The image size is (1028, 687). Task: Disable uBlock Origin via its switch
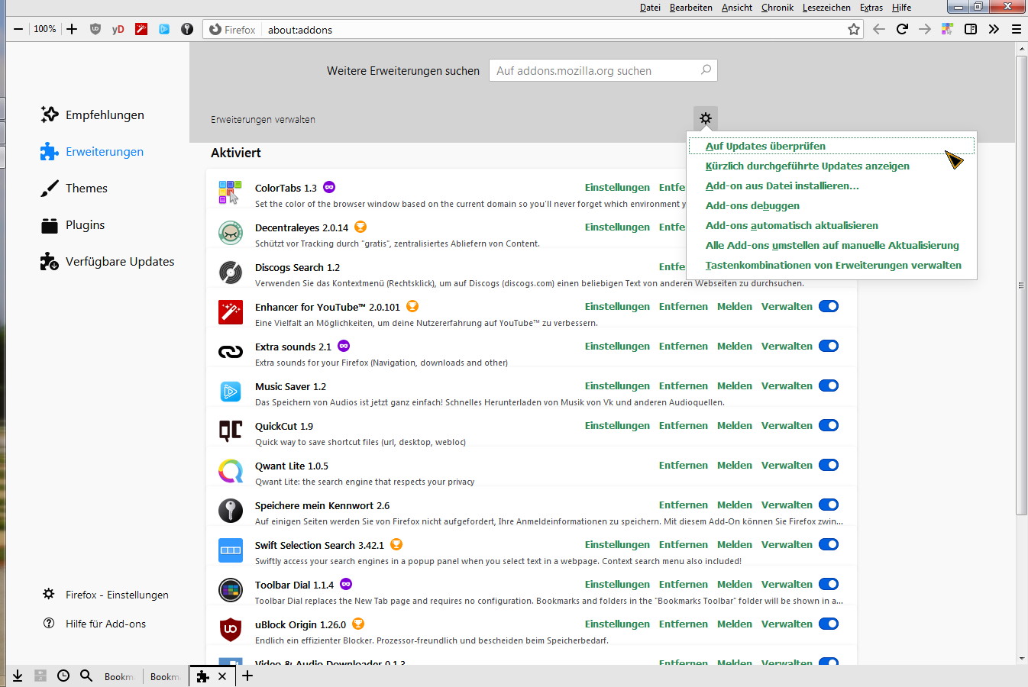click(x=829, y=624)
